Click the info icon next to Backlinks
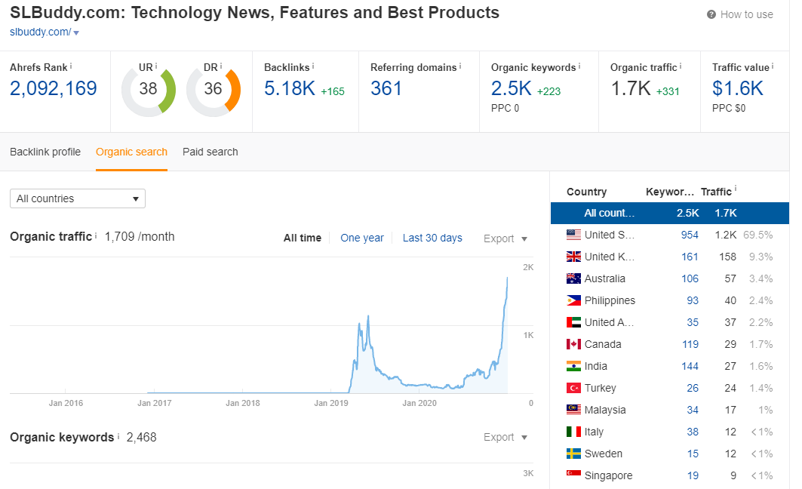Viewport: 802px width, 489px height. 312,64
